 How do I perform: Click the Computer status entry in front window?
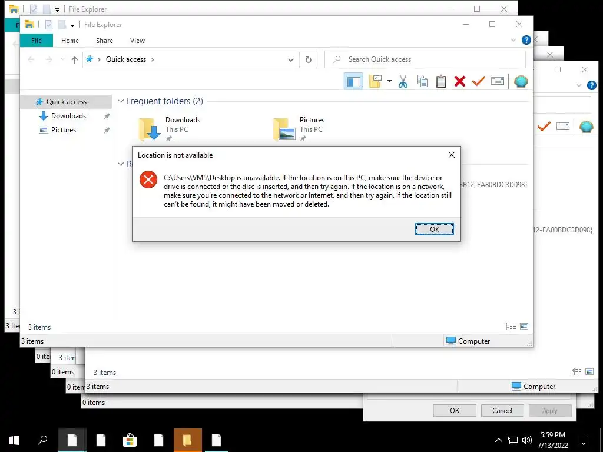tap(468, 341)
